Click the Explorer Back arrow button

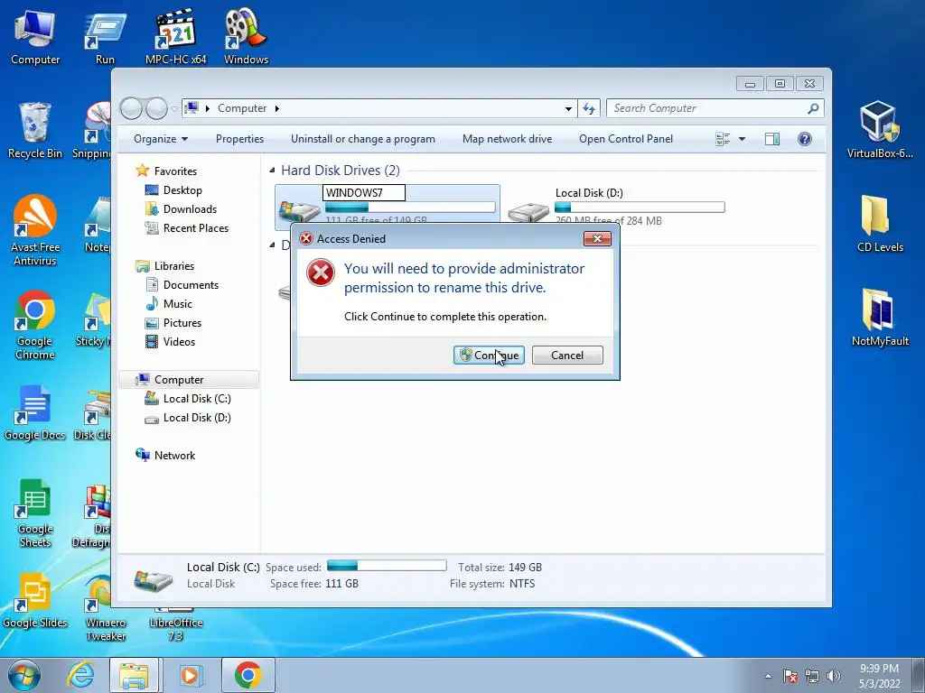click(131, 108)
